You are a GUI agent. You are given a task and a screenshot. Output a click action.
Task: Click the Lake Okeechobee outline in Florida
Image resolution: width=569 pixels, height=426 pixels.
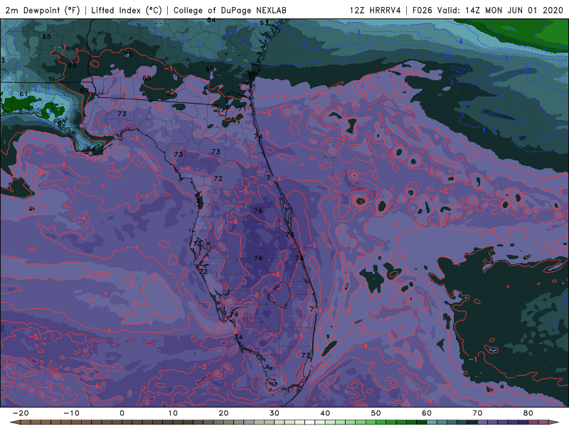pos(279,295)
